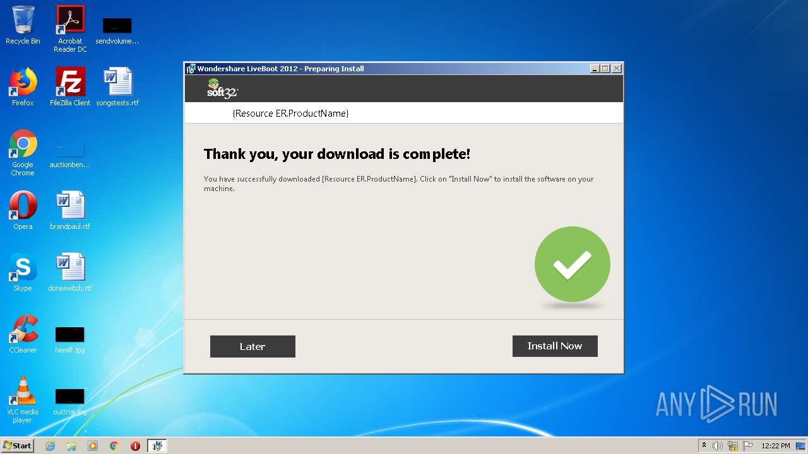Select the Opera desktop shortcut
Screen dimensions: 808x454
23,211
